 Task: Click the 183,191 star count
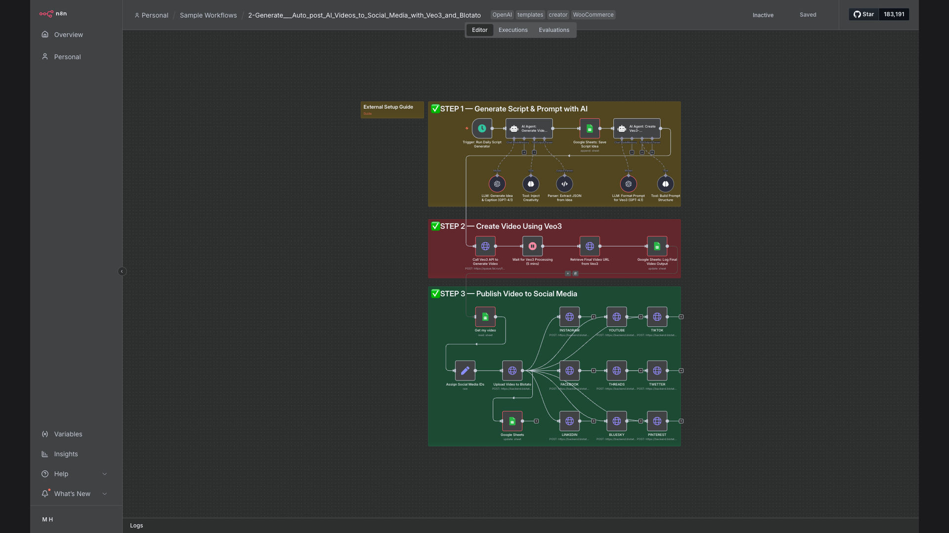pos(894,14)
